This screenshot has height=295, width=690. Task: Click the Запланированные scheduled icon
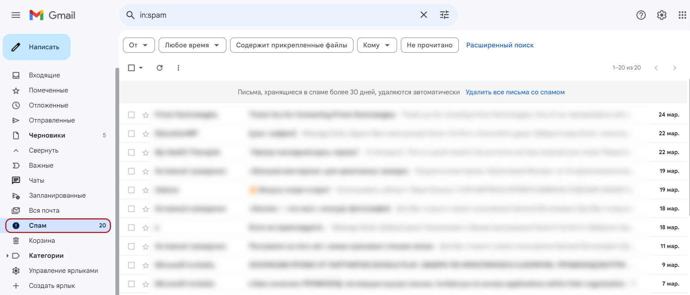[16, 195]
